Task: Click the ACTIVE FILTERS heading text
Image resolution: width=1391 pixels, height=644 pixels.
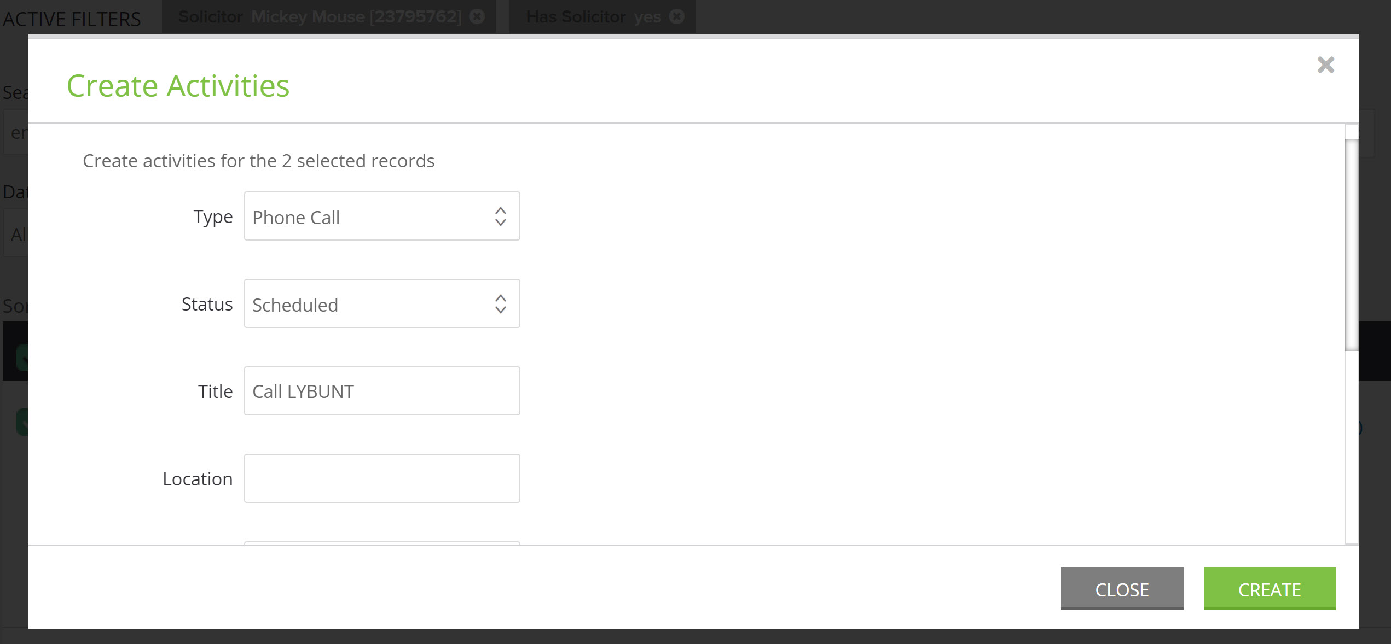Action: [x=72, y=19]
